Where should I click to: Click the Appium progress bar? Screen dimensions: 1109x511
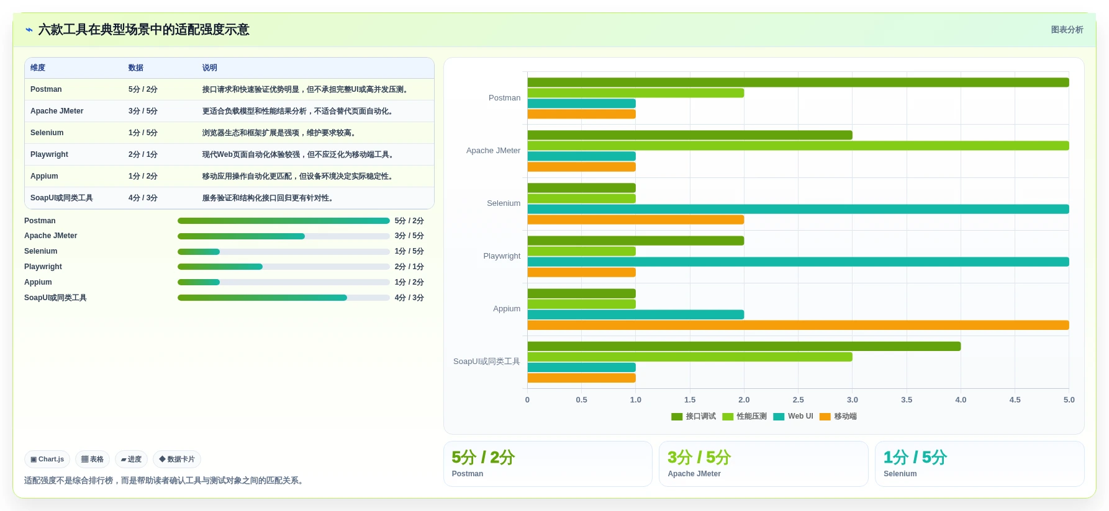pos(284,282)
